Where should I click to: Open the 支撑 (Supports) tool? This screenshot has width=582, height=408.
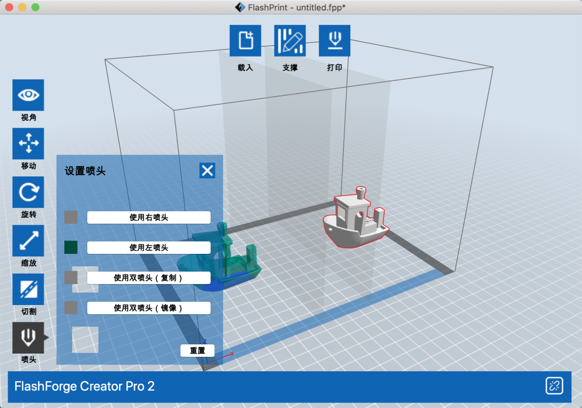[x=290, y=40]
